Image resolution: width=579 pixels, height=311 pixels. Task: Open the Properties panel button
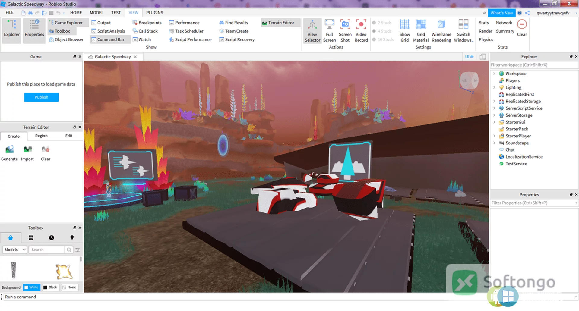click(34, 30)
